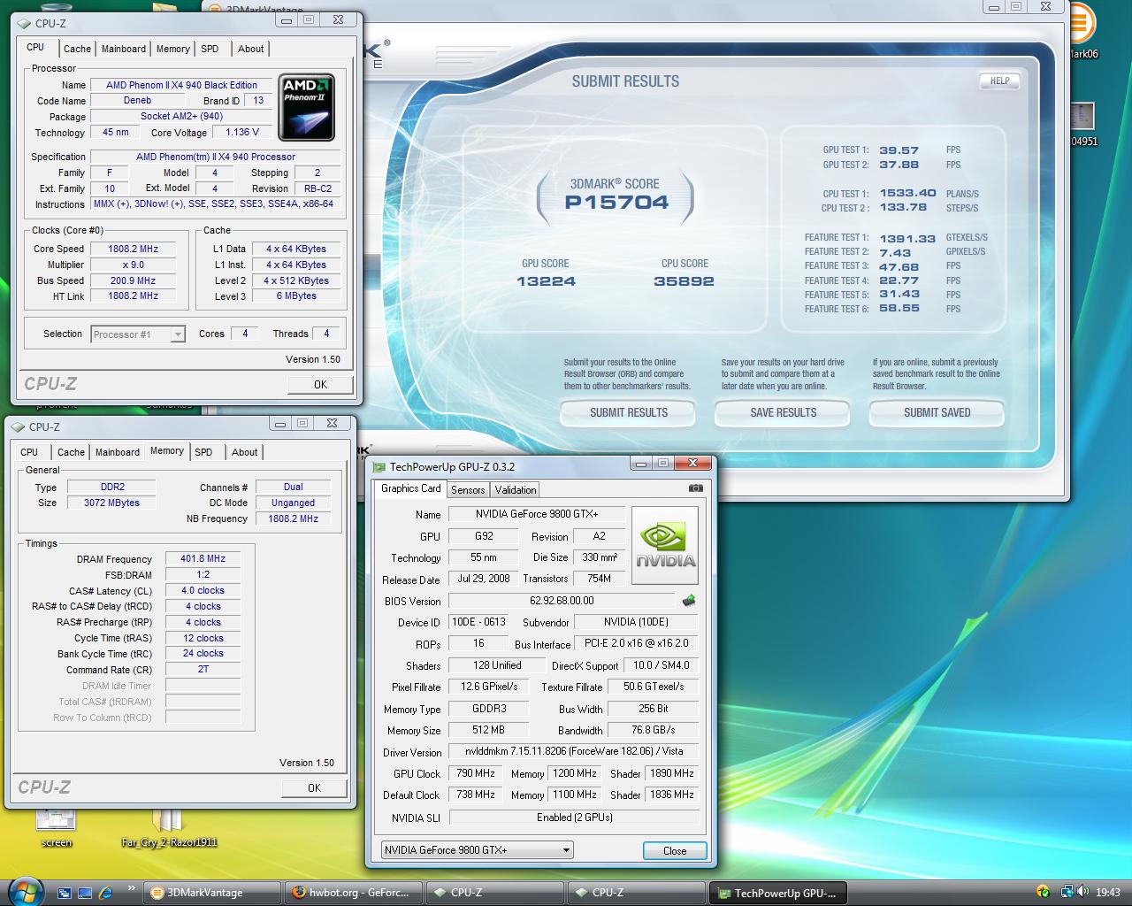Expand the quick launch overflow chevron

click(132, 888)
